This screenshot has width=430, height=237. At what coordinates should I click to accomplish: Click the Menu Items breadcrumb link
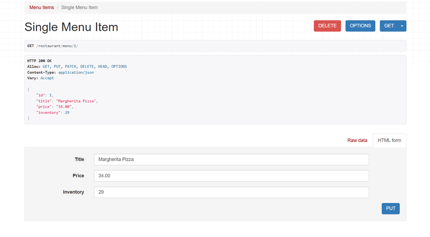42,7
